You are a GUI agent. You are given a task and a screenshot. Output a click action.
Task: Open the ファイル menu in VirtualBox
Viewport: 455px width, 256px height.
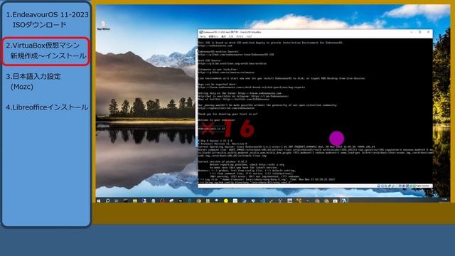click(x=203, y=36)
